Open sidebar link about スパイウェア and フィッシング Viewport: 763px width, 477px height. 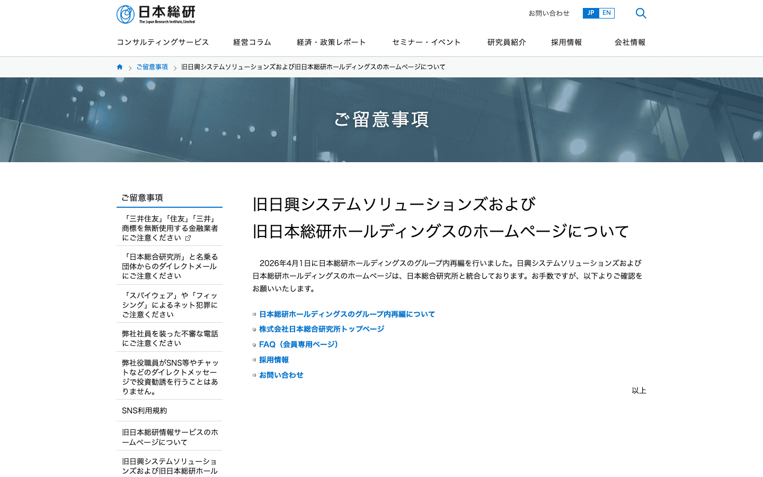[x=170, y=305]
